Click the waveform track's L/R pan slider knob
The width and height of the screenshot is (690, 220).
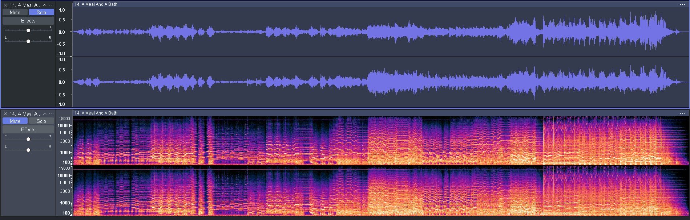tap(28, 41)
